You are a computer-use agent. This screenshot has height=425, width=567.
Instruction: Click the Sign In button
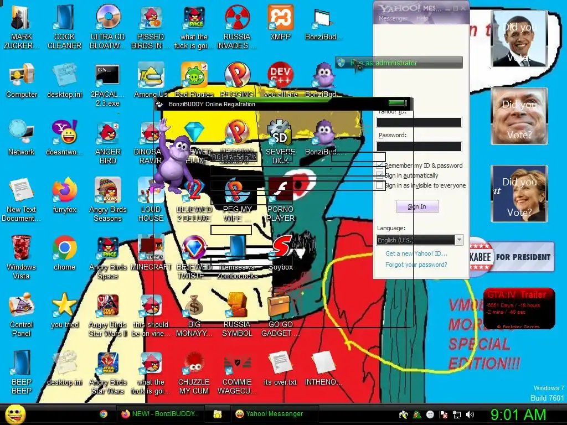point(417,206)
